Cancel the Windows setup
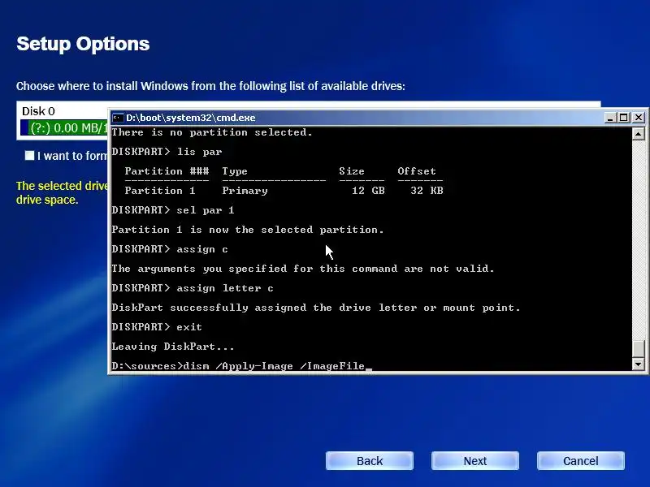 click(581, 461)
